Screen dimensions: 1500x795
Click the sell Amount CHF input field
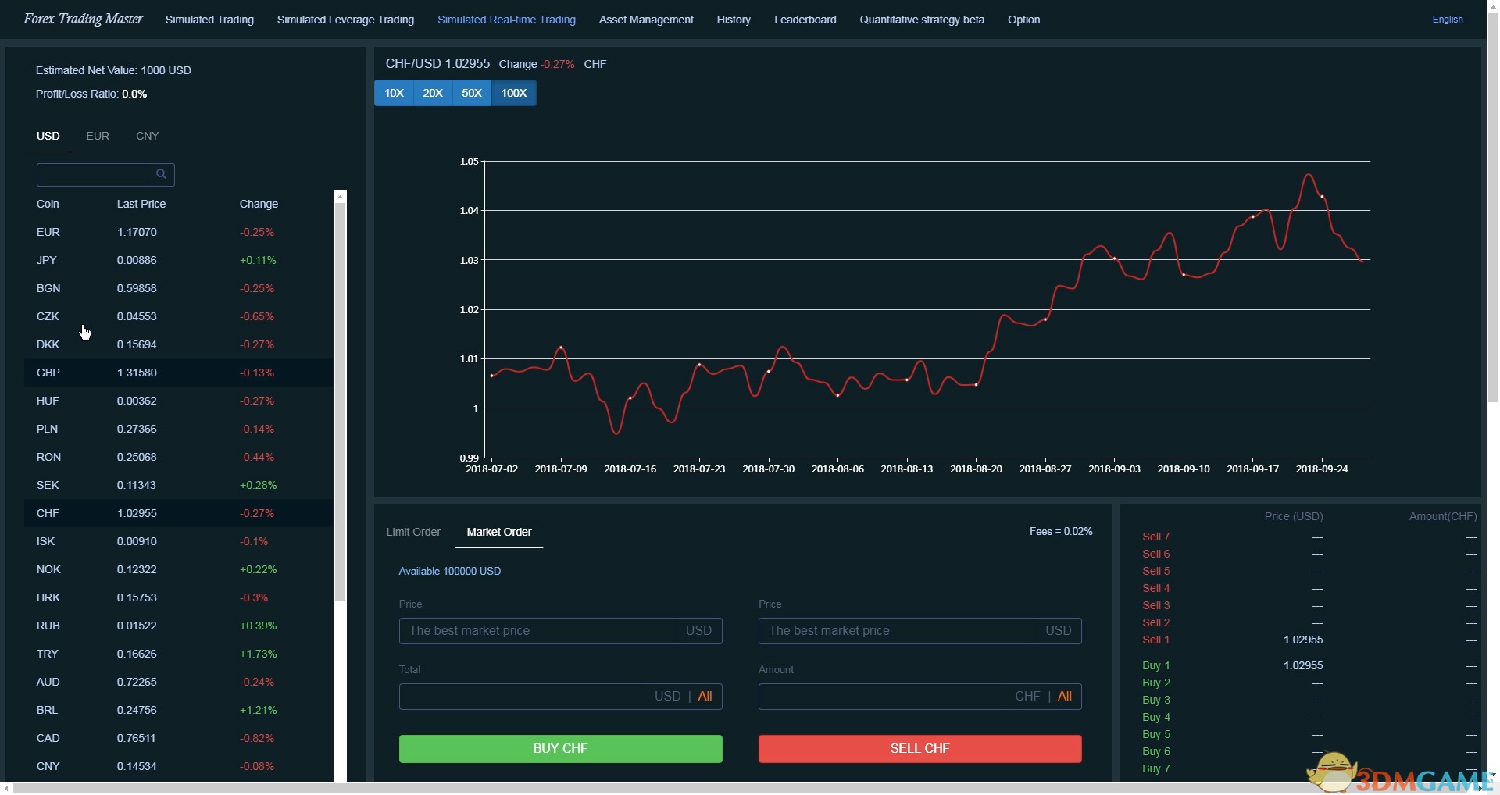(920, 696)
